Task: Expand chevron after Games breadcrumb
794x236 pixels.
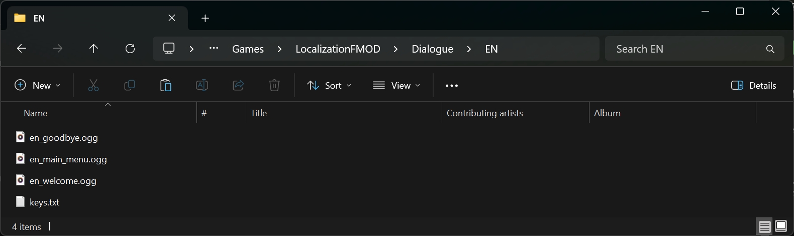Action: click(279, 49)
